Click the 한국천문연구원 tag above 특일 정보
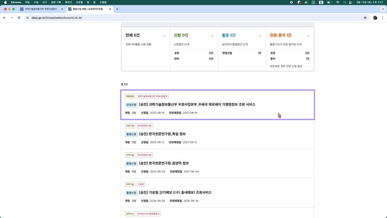387x218 pixels. (145, 126)
